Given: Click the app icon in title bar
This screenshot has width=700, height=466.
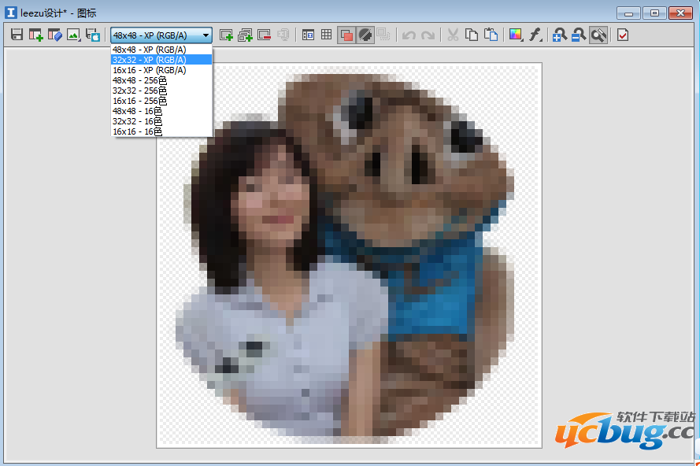Looking at the screenshot, I should tap(11, 13).
